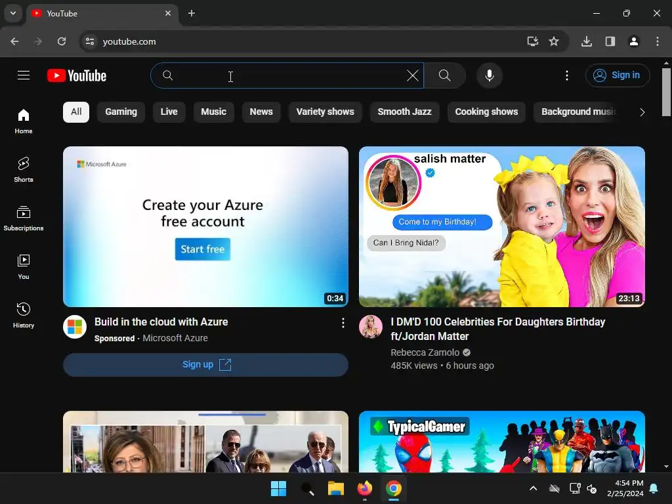Click the Sign up button under Azure ad
The width and height of the screenshot is (672, 504).
[x=205, y=365]
